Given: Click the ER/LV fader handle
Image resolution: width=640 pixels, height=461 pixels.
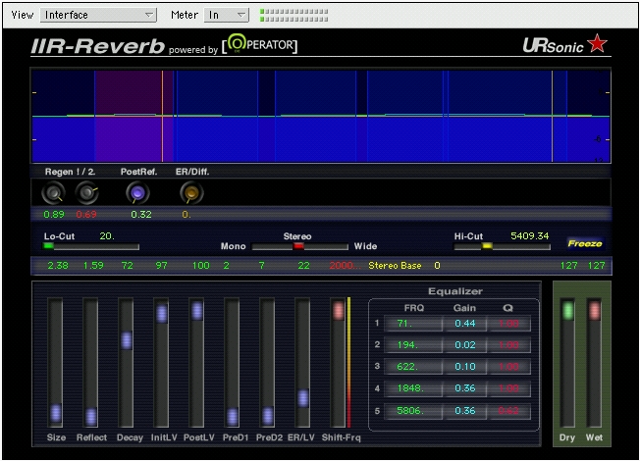Looking at the screenshot, I should [x=303, y=398].
